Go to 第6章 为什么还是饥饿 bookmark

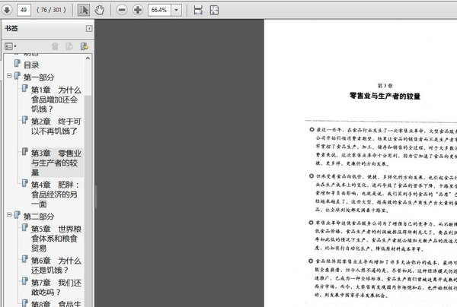click(56, 265)
